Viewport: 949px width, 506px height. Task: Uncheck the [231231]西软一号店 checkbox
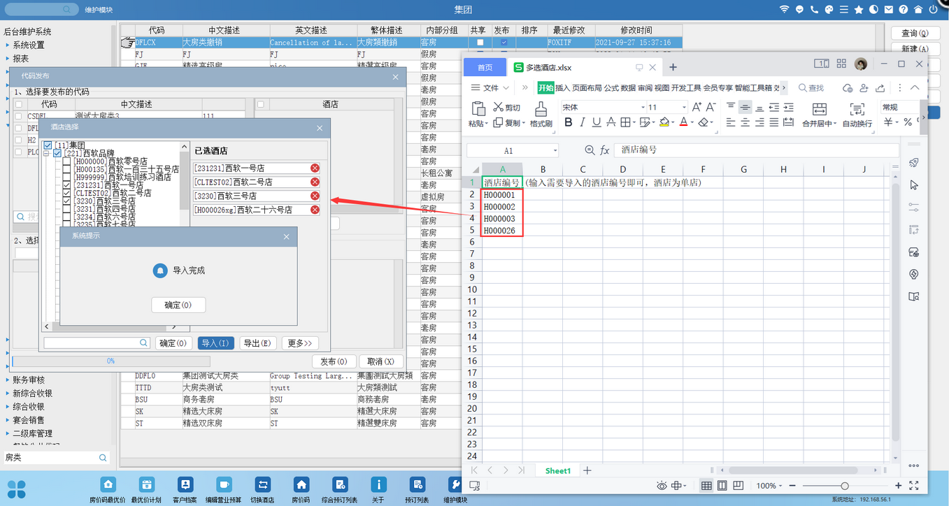67,185
